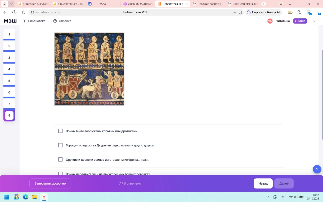Open the address bar three-dots menu

pyautogui.click(x=234, y=12)
